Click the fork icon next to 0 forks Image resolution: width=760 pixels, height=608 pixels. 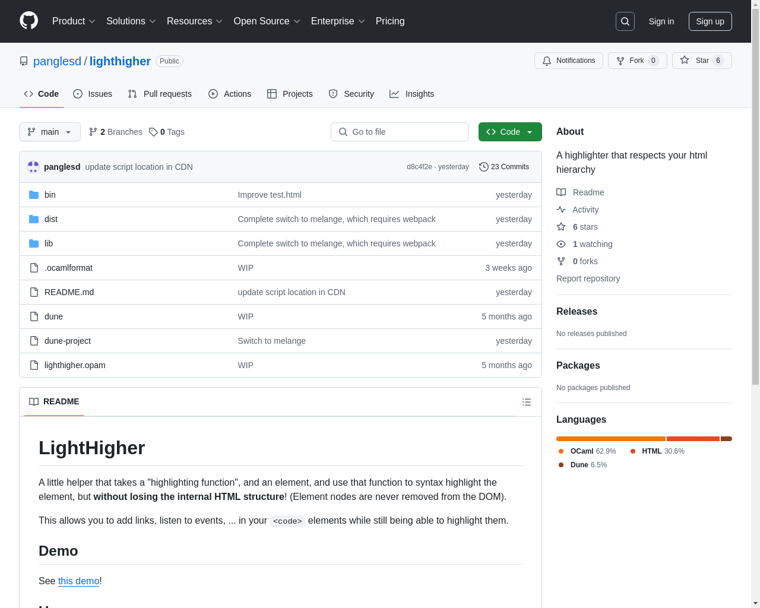point(561,261)
